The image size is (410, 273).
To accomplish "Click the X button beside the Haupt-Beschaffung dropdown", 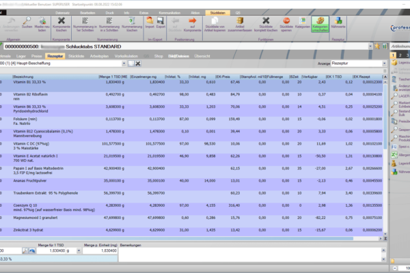I will (138, 63).
